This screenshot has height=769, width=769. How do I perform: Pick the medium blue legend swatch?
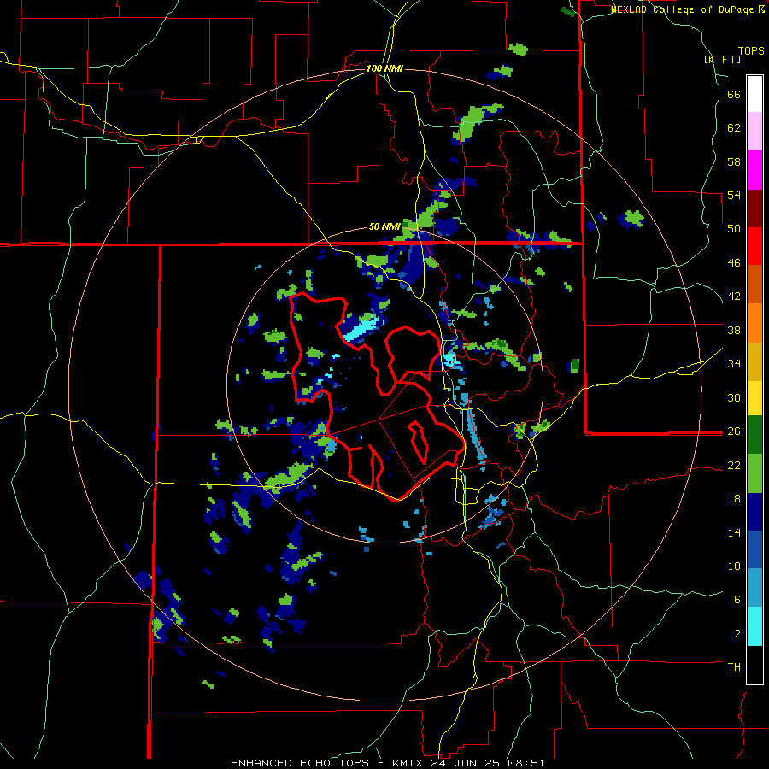[754, 549]
